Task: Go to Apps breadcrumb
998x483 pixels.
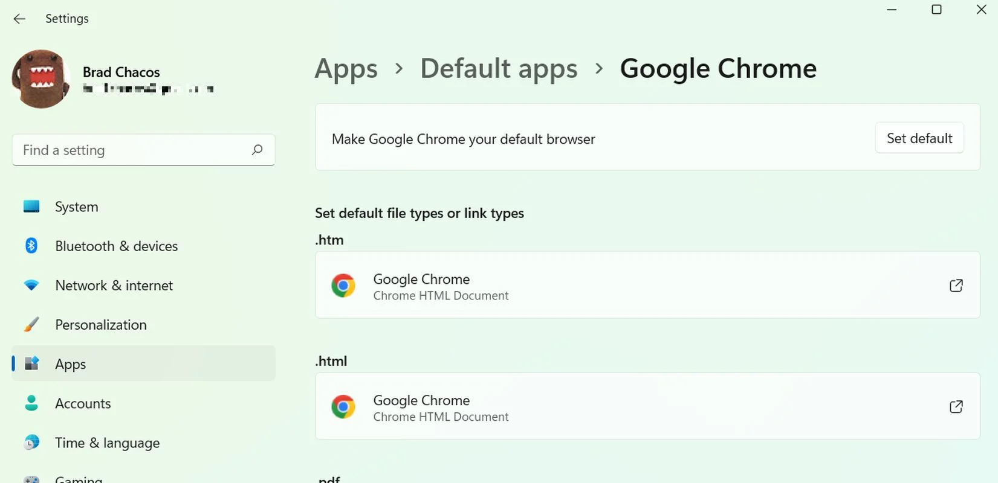Action: point(346,69)
